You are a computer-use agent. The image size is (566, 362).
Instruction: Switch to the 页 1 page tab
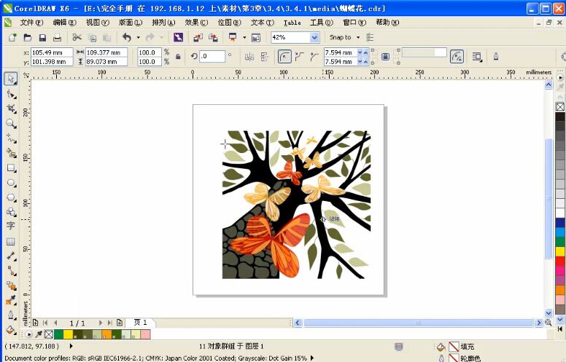[141, 323]
